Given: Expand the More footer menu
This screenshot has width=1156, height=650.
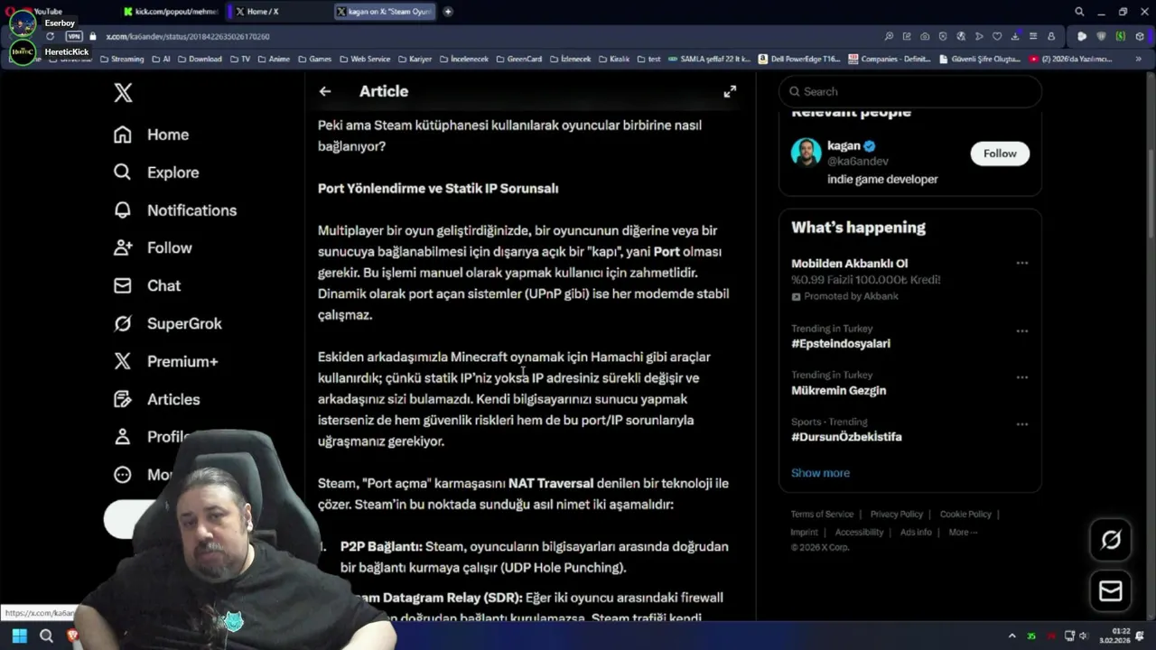Looking at the screenshot, I should pos(963,533).
